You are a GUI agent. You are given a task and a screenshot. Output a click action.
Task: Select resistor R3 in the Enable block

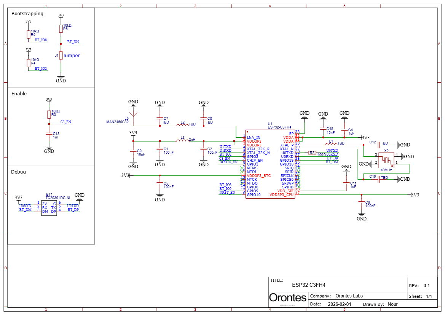[49, 114]
